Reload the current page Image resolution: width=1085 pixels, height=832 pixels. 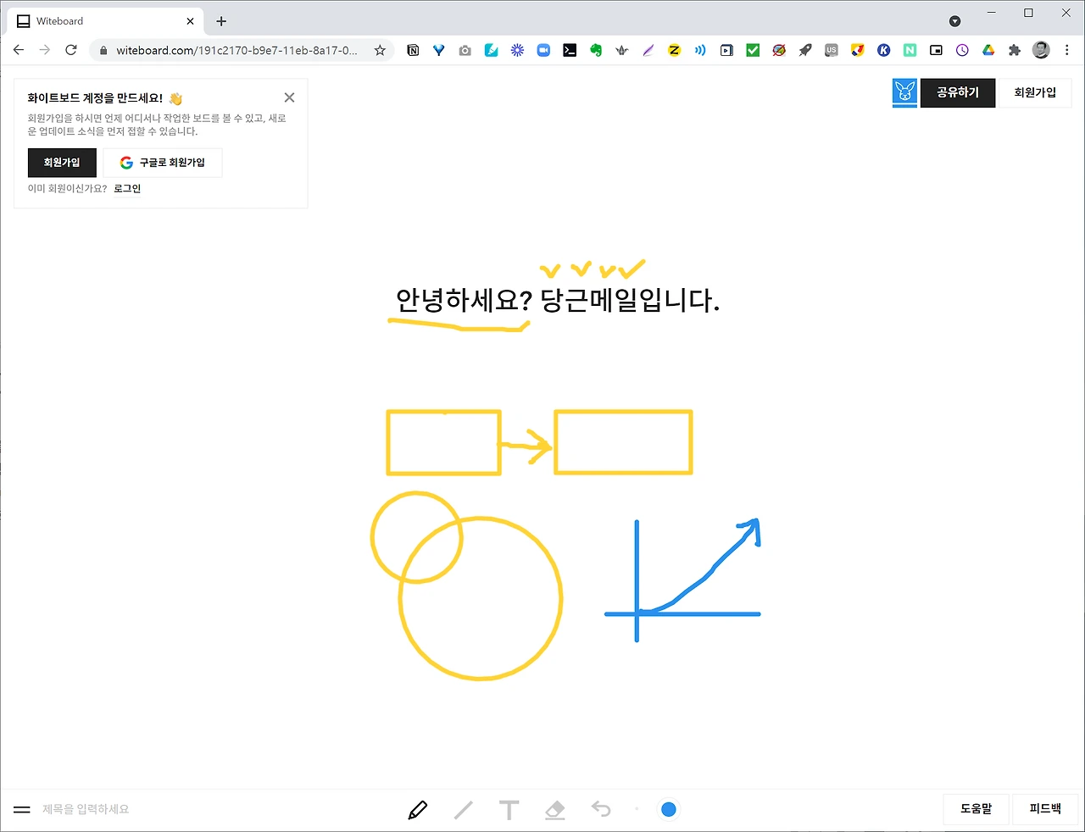tap(71, 50)
